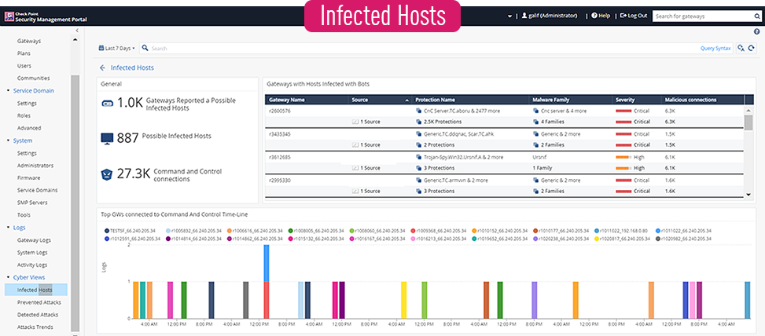Sort by the Source column arrow
The width and height of the screenshot is (765, 336).
click(407, 100)
